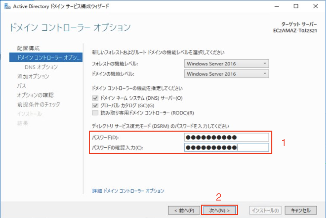Click the インストール step in sidebar
This screenshot has height=218, width=326.
pyautogui.click(x=29, y=114)
